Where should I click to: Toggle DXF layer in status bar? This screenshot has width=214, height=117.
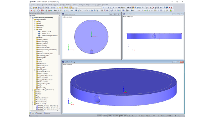(125, 116)
